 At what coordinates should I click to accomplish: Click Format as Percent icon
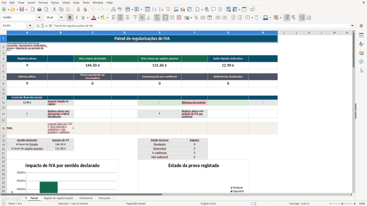click(x=196, y=18)
